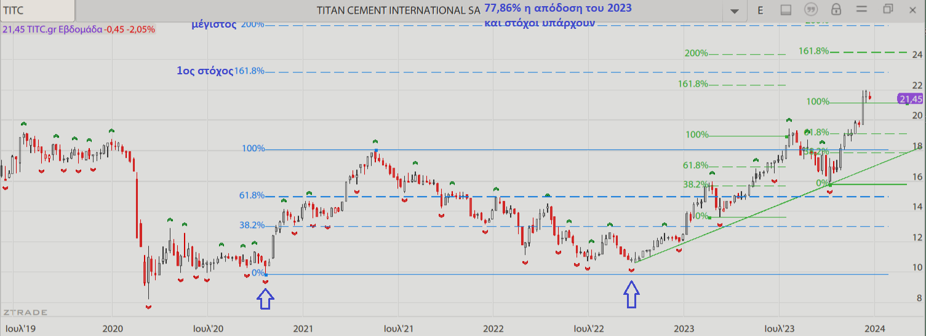Click the Ιουλ'23 date axis label
Screen dimensions: 926x336
pyautogui.click(x=780, y=328)
